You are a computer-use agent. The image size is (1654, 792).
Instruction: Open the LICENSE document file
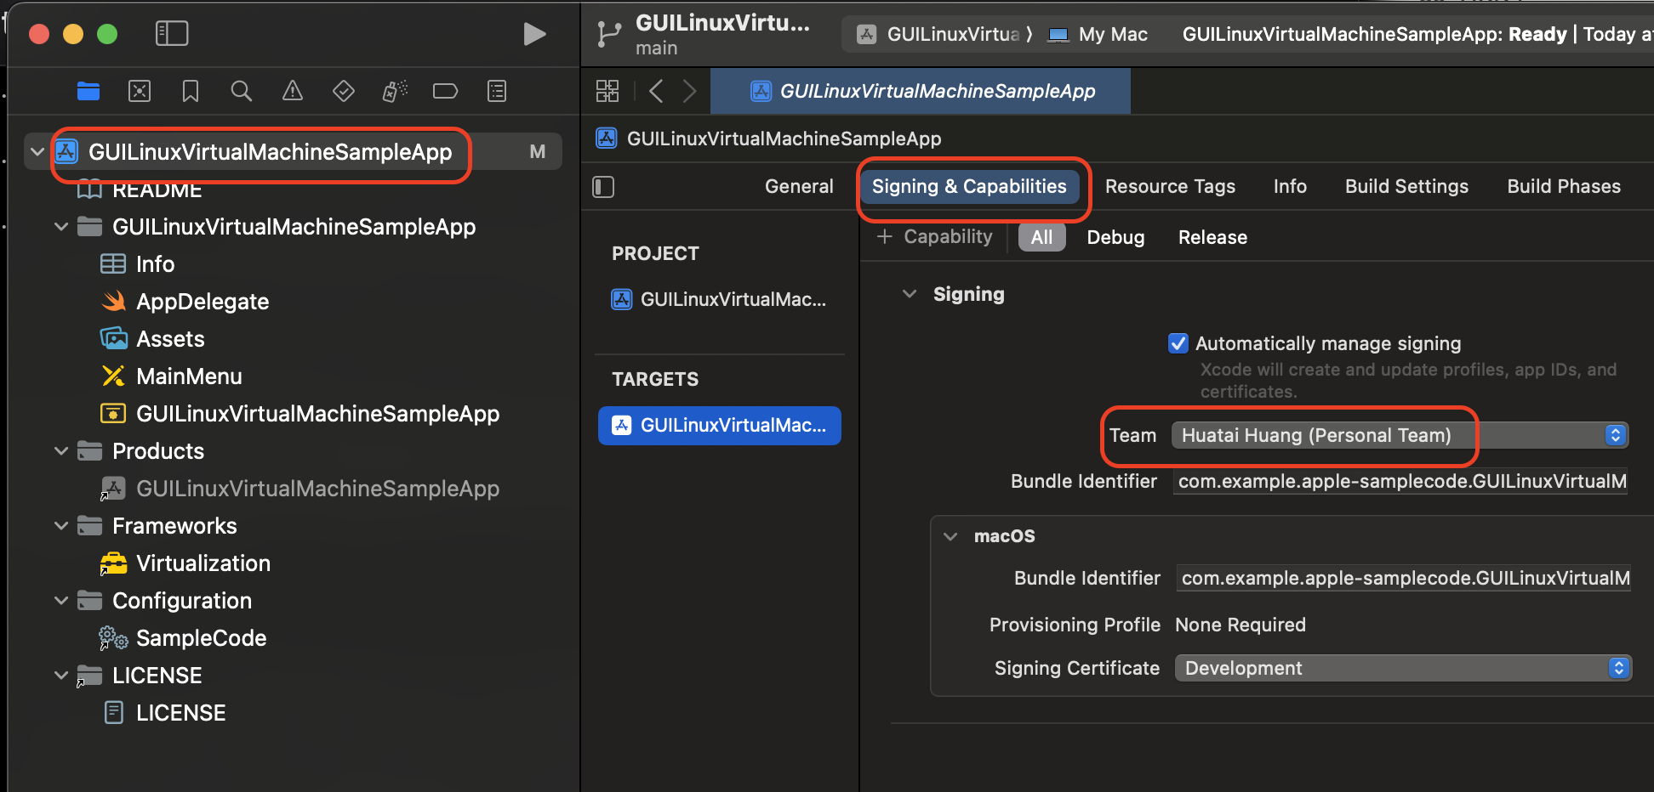[x=180, y=713]
